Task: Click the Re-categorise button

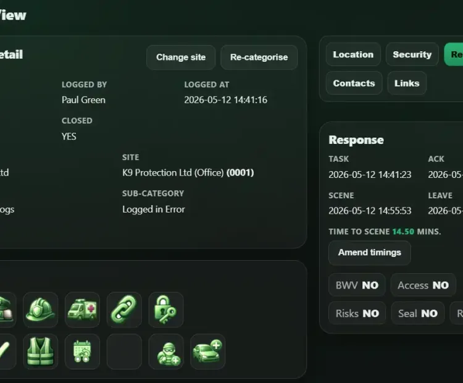Action: tap(259, 57)
